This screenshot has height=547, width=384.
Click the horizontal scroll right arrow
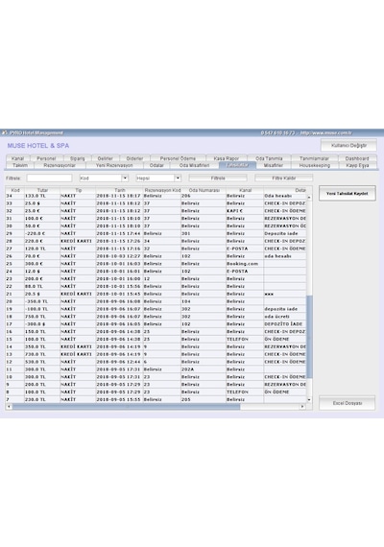tap(302, 407)
